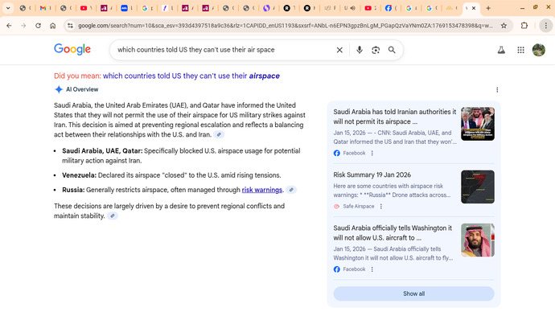The height and width of the screenshot is (312, 555).
Task: Start a voice search with microphone
Action: tap(360, 50)
